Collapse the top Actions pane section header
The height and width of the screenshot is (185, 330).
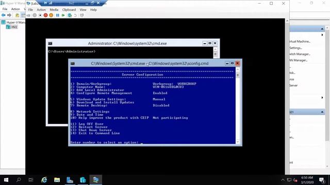(322, 29)
